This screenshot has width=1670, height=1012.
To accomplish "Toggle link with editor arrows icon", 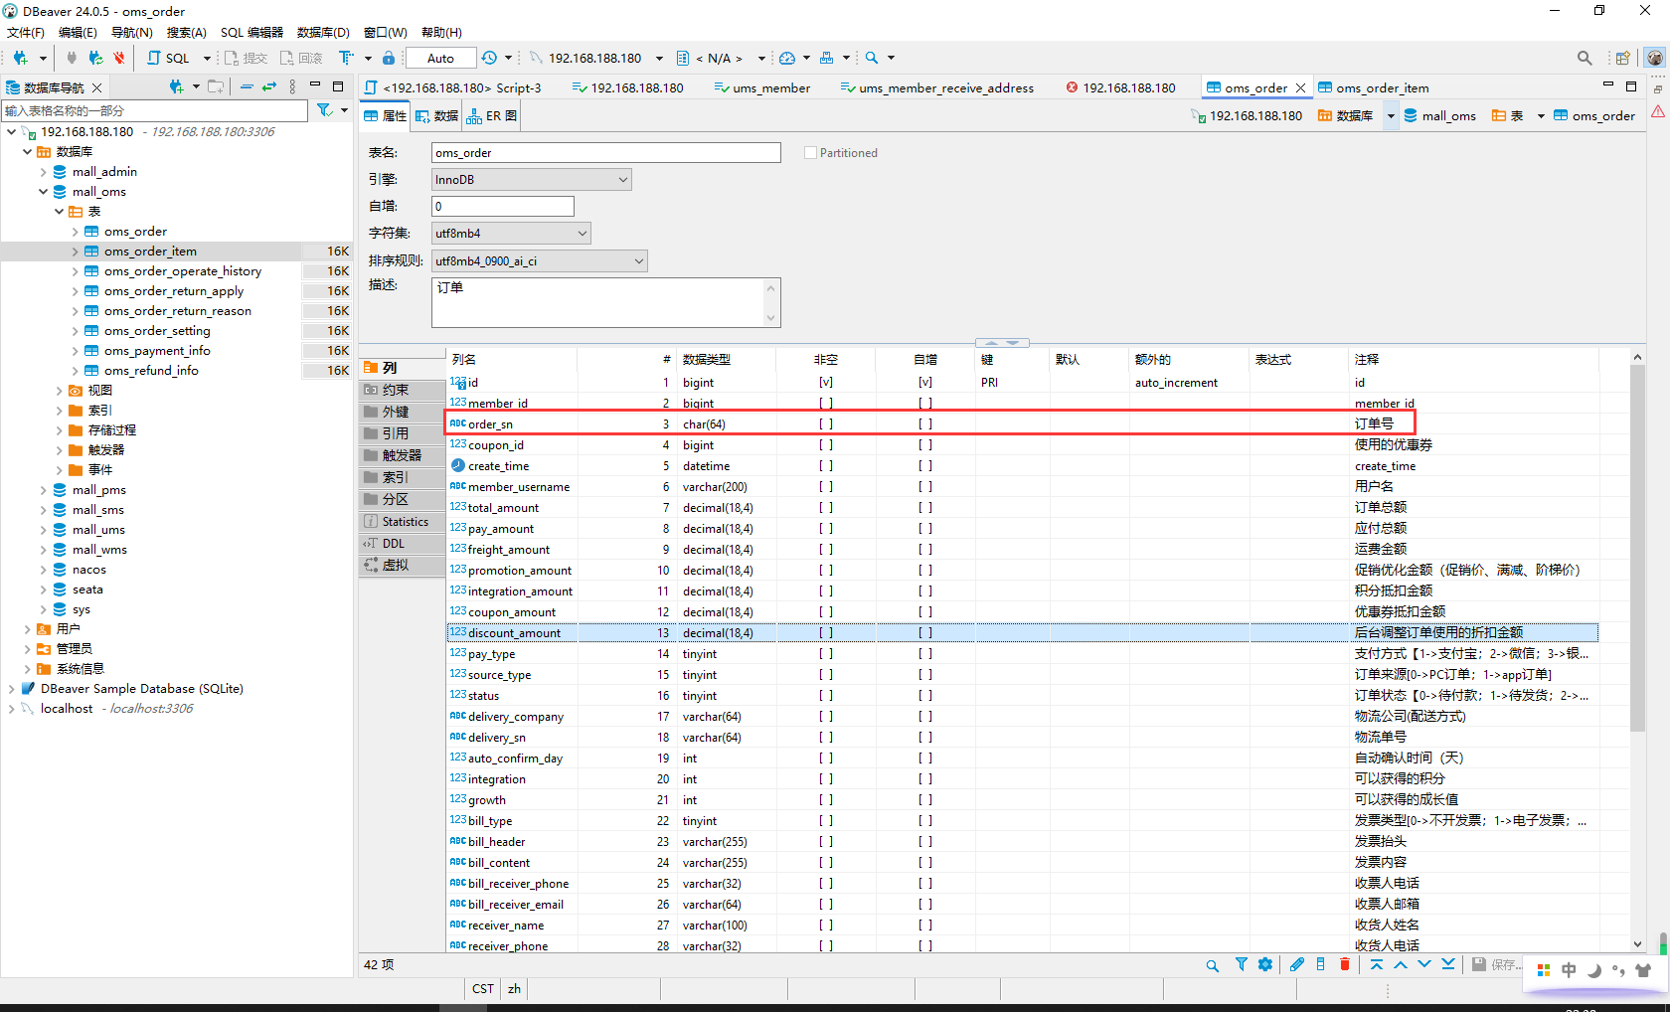I will click(269, 86).
